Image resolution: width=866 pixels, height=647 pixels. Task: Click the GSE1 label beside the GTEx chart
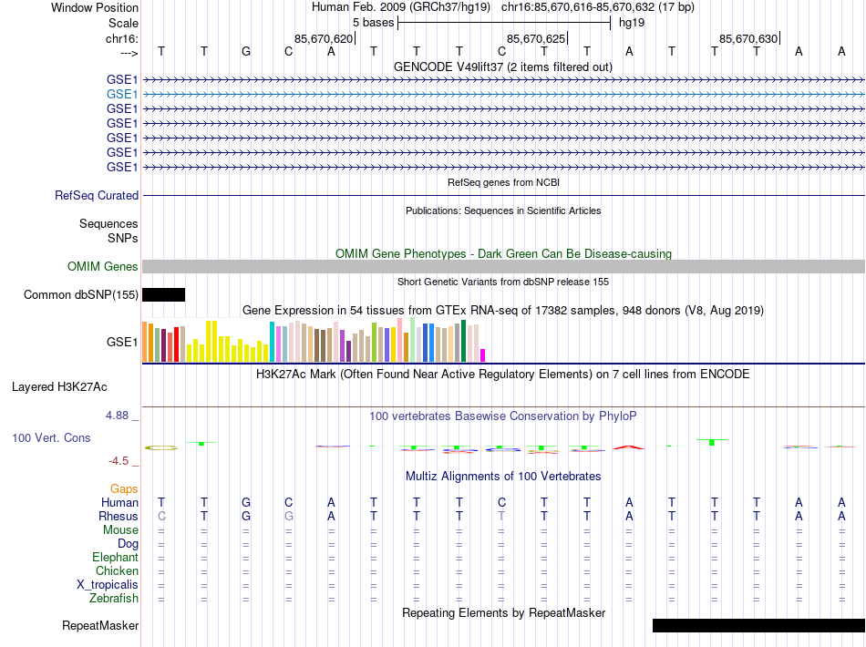(x=122, y=343)
